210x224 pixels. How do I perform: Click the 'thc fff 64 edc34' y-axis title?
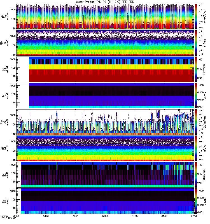click(4, 122)
